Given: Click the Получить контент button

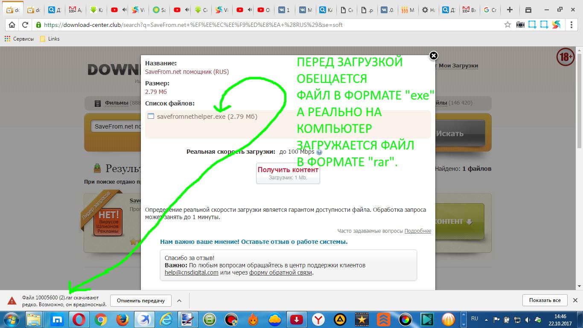Looking at the screenshot, I should point(288,173).
